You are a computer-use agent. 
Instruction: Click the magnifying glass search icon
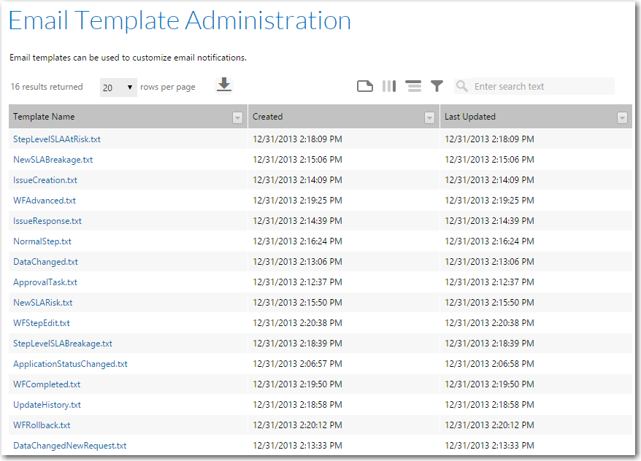coord(462,86)
